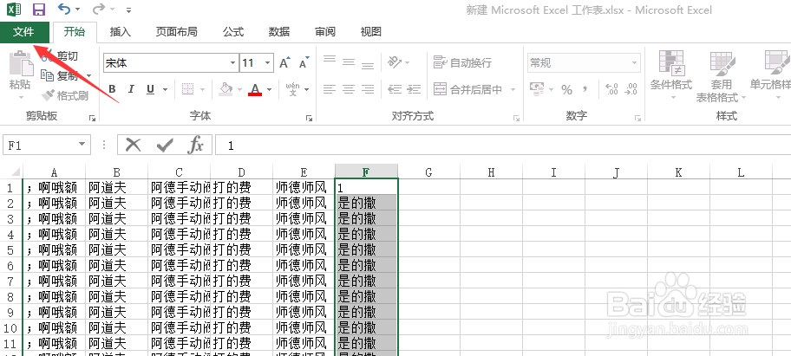The height and width of the screenshot is (356, 791).
Task: Open customize quick access toolbar menu
Action: click(x=128, y=9)
